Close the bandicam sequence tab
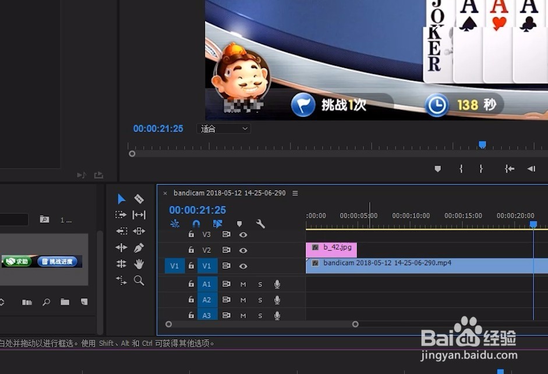Image resolution: width=548 pixels, height=374 pixels. [x=165, y=193]
